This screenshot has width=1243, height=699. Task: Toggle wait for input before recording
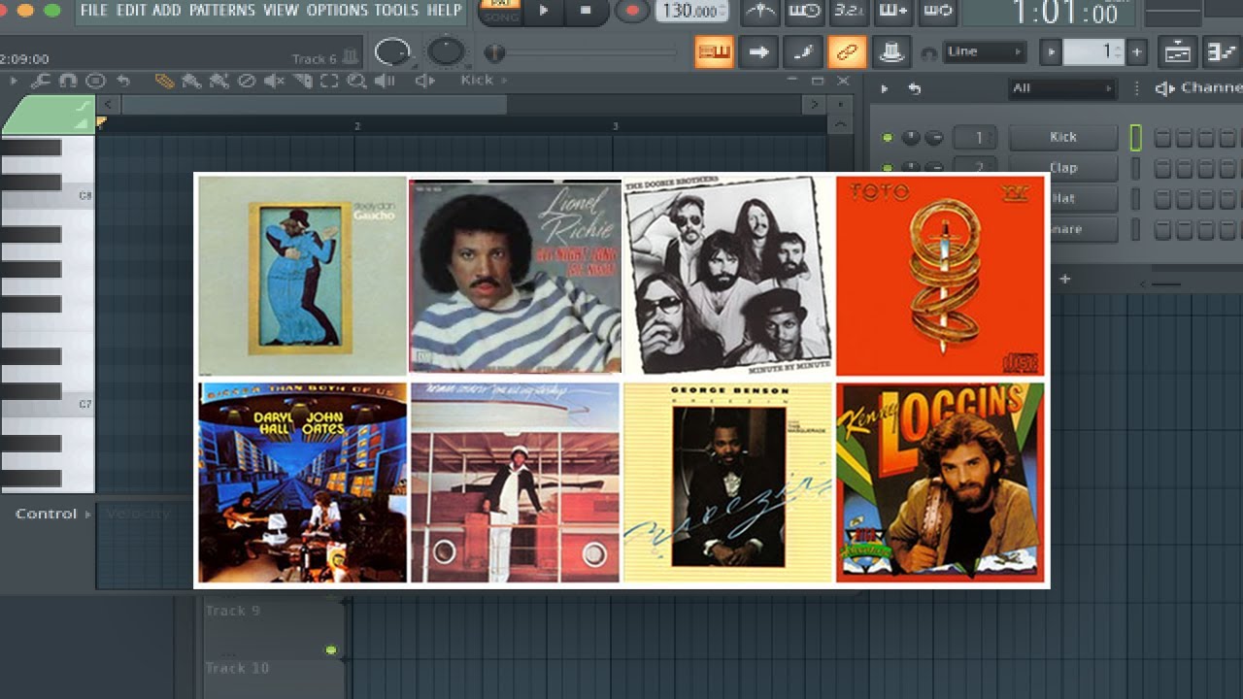tap(804, 12)
